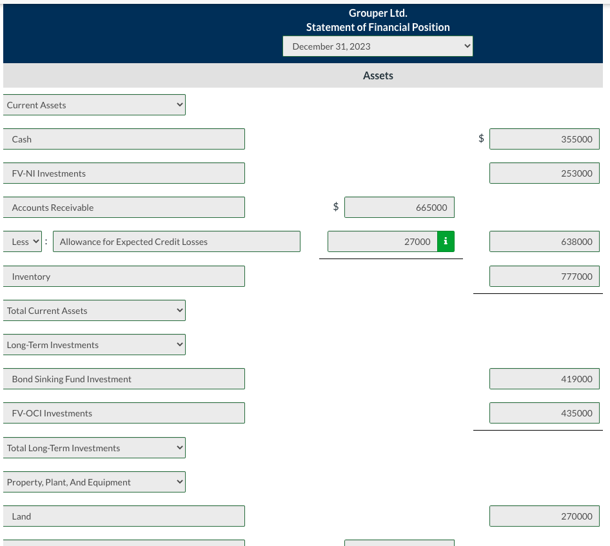Image resolution: width=610 pixels, height=546 pixels.
Task: Click the green info icon beside 27000
Action: pos(446,242)
